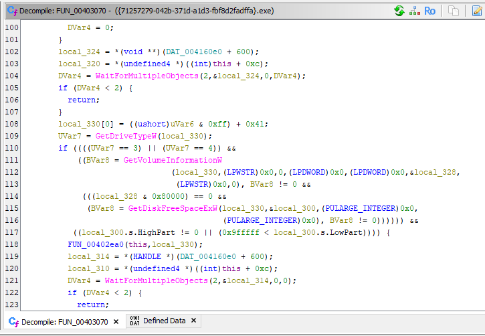485x336 pixels.
Task: Select the Decompile: FUN_00403070 tab
Action: [64, 322]
